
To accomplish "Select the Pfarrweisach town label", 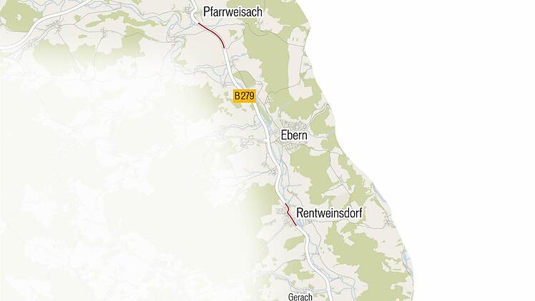I will (x=232, y=12).
